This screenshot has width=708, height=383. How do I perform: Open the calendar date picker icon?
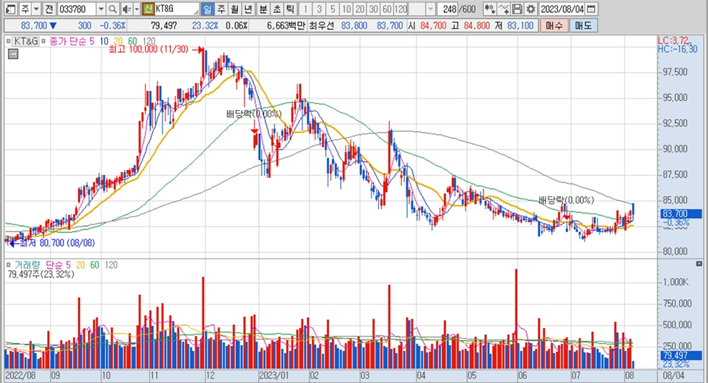(x=590, y=9)
